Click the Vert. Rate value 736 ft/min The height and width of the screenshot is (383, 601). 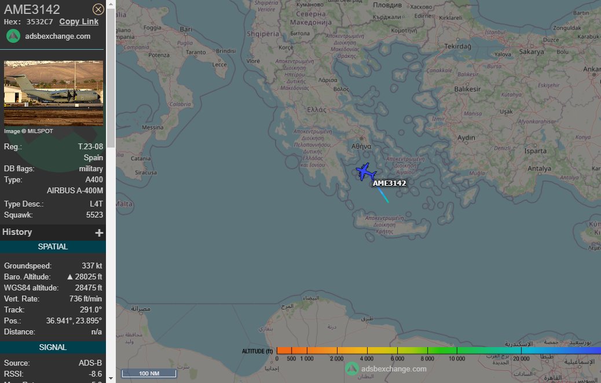[86, 299]
